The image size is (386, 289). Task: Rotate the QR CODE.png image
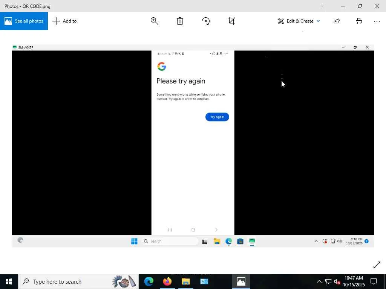(206, 21)
